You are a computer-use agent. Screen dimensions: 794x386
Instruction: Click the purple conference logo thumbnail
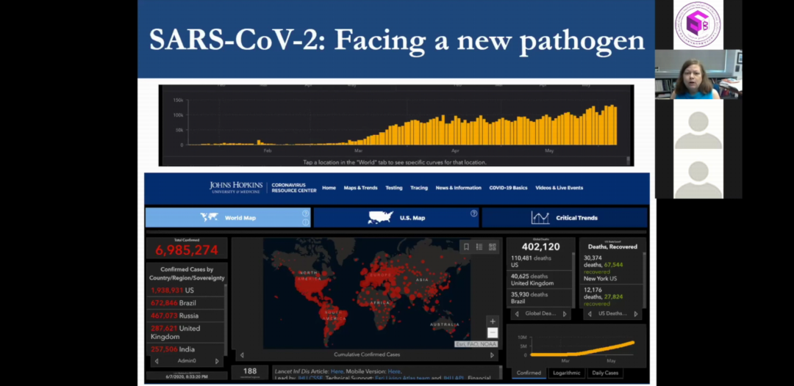(698, 25)
